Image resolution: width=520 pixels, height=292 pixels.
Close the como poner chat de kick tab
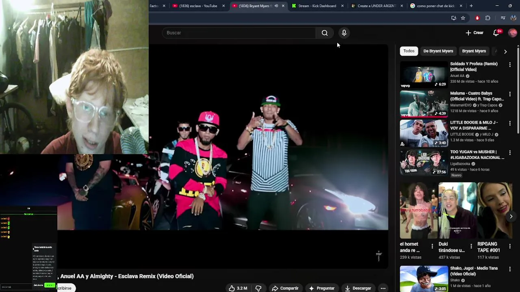461,6
